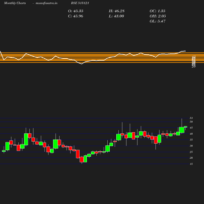Select the latest rightmost green candle

(x=186, y=127)
